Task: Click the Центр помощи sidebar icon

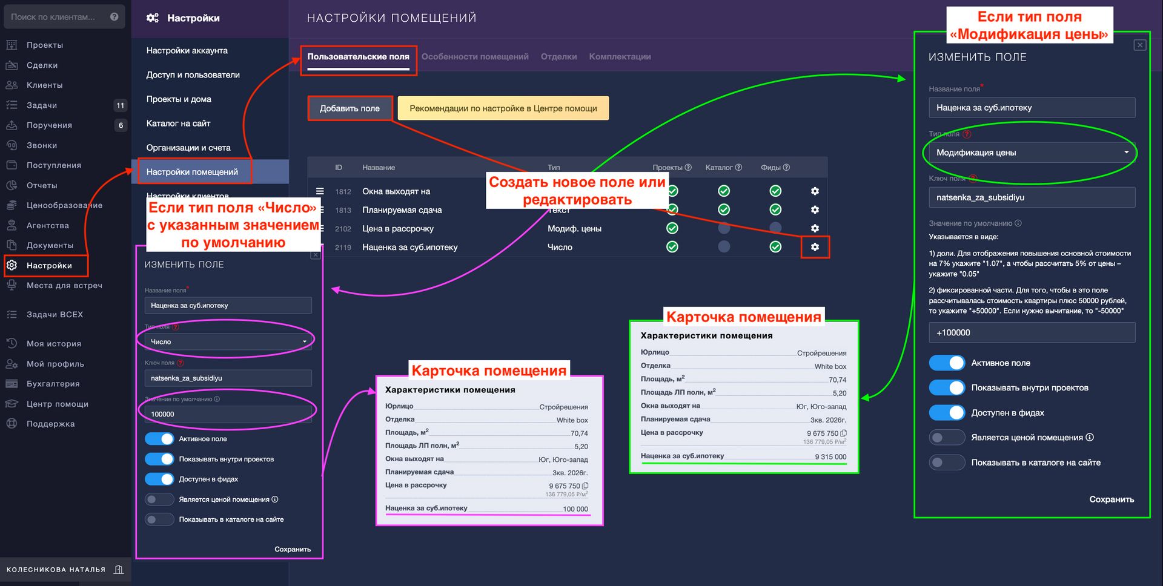Action: click(x=12, y=404)
